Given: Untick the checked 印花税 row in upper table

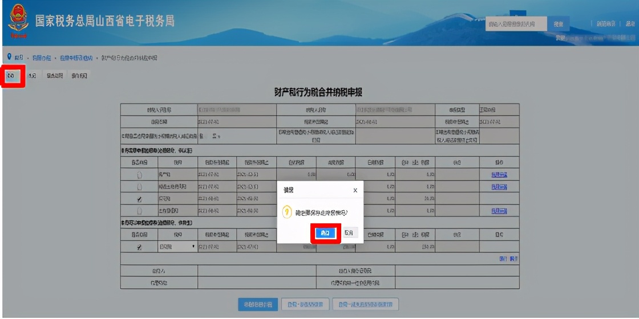Looking at the screenshot, I should pyautogui.click(x=139, y=199).
